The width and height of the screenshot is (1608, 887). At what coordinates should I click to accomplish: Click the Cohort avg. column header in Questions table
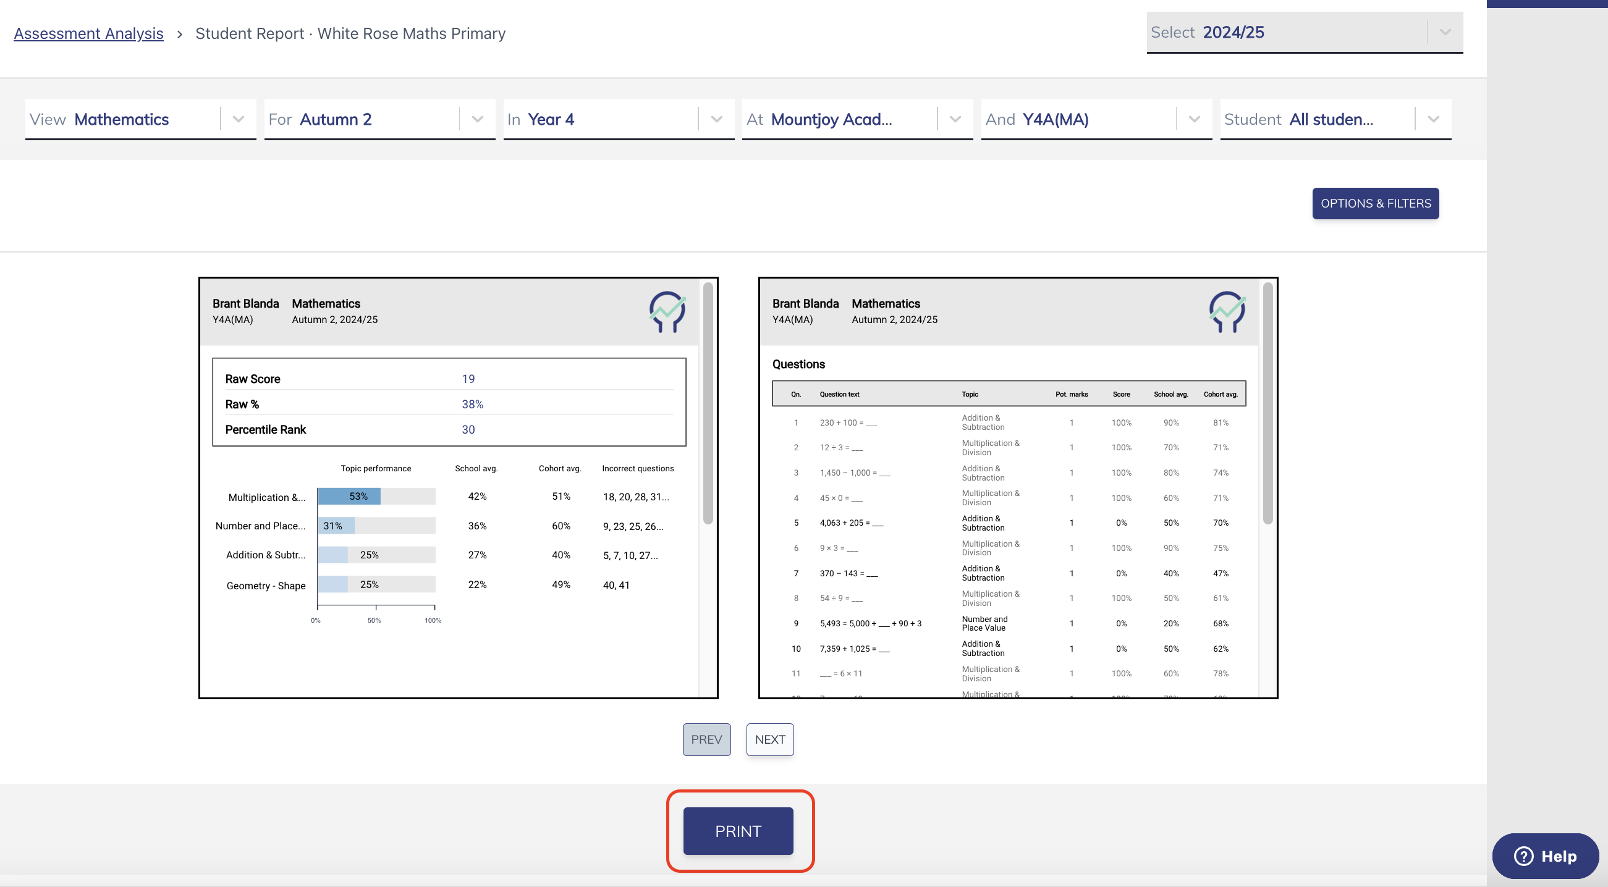(x=1221, y=394)
